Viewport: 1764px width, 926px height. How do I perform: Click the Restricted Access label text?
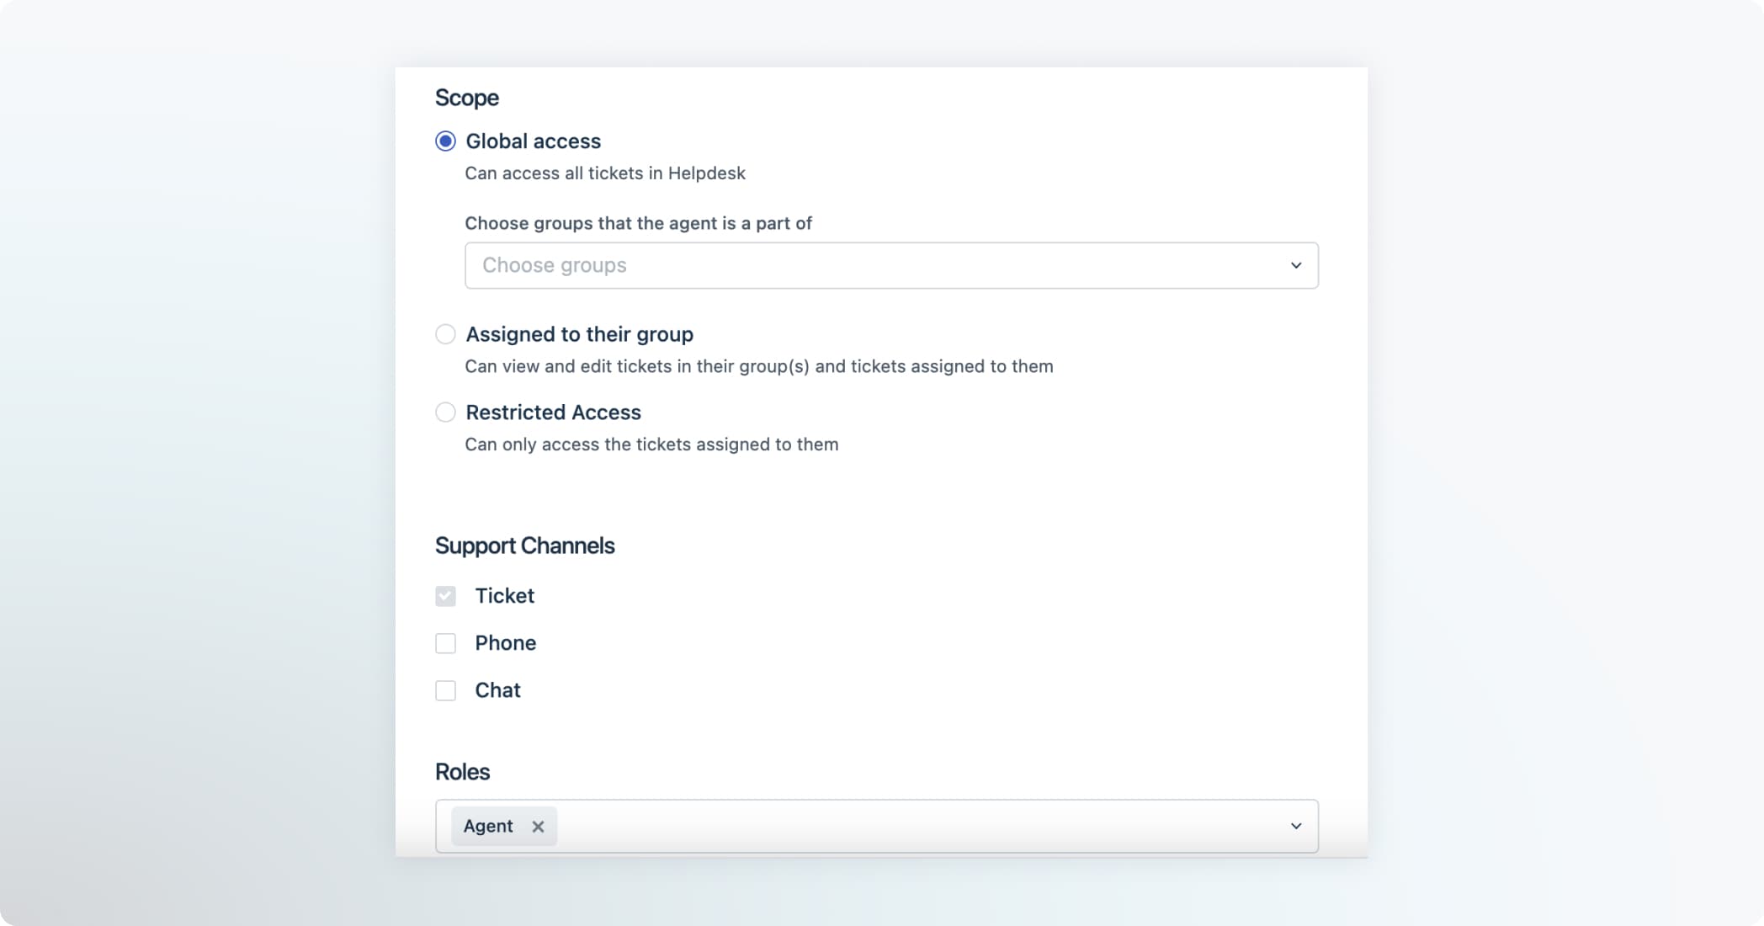[x=554, y=412]
